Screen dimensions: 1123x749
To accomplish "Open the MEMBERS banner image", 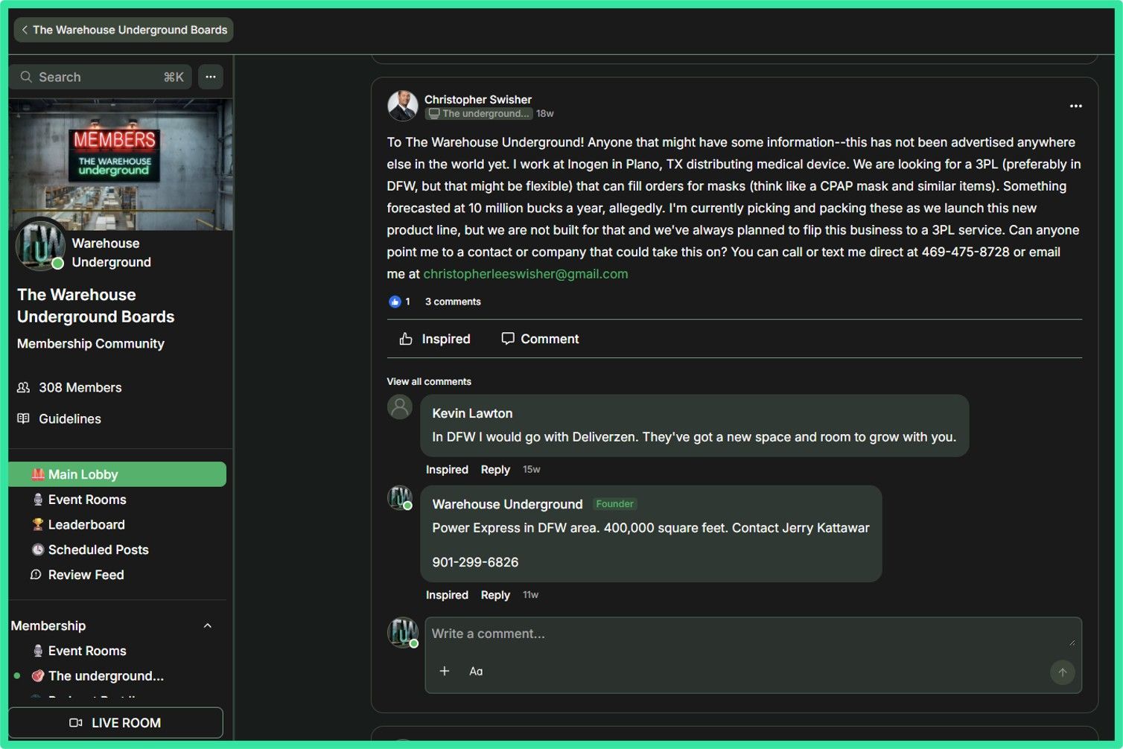I will coord(121,164).
